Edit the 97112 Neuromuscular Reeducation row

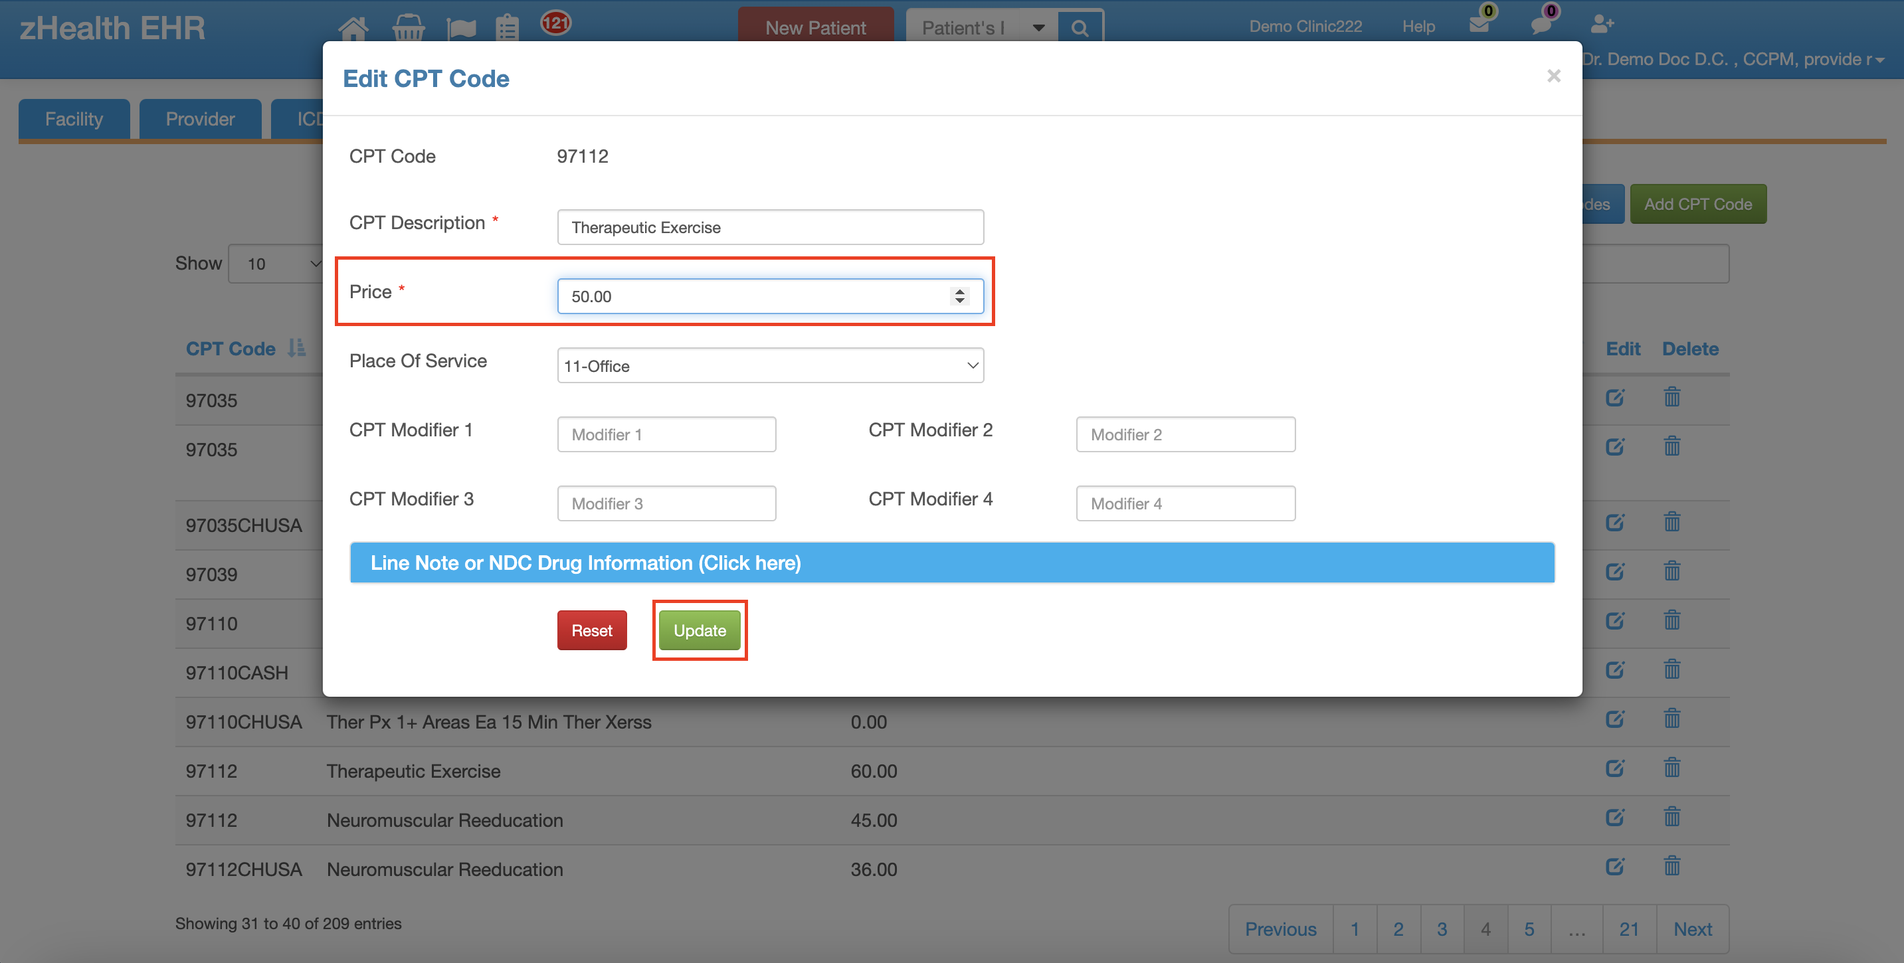(x=1616, y=817)
